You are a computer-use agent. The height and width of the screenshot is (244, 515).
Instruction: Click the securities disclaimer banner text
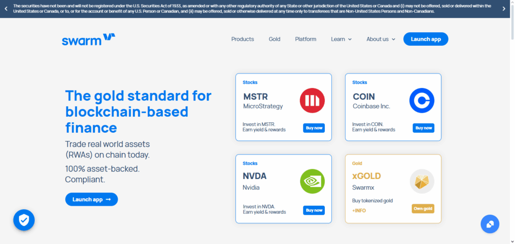coord(252,9)
